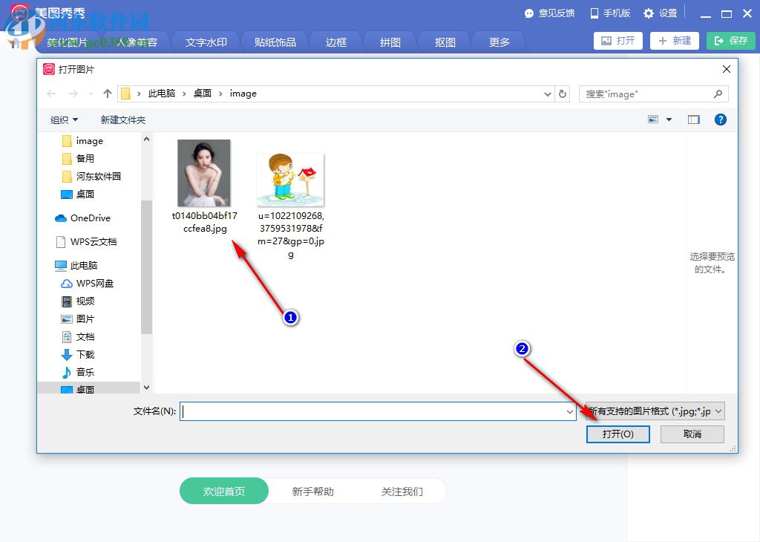
Task: Toggle the preview pane in the file dialog
Action: tap(693, 120)
